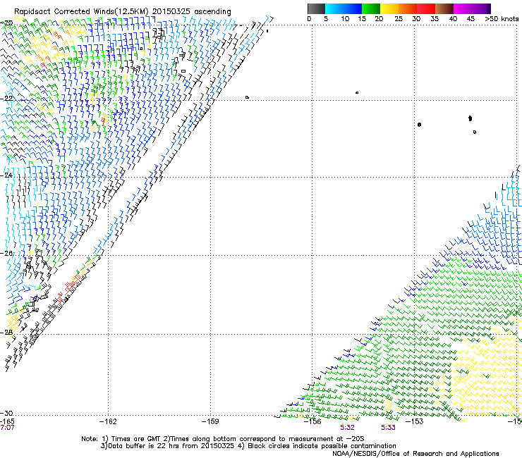This screenshot has height=458, width=522.
Task: Click the NOAA/NESDIS credit text
Action: pyautogui.click(x=415, y=454)
